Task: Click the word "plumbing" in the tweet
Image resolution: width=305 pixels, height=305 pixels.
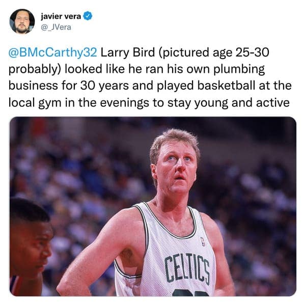Action: click(239, 69)
